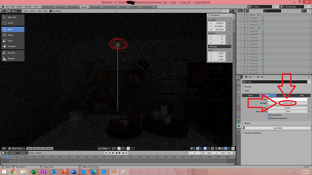This screenshot has height=175, width=312.
Task: Click the play animation button
Action: tap(119, 153)
